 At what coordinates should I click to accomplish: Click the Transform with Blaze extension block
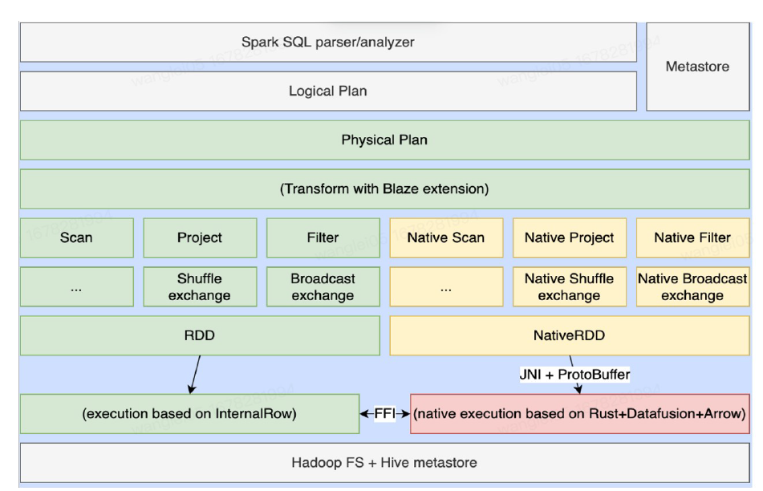(x=384, y=189)
